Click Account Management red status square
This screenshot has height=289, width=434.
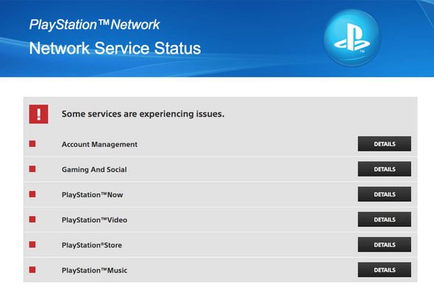pos(32,143)
